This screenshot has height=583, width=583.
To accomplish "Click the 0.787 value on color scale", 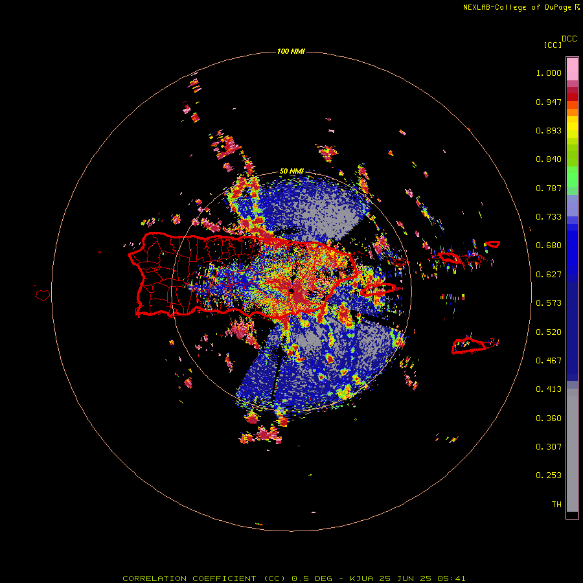I will pyautogui.click(x=549, y=188).
